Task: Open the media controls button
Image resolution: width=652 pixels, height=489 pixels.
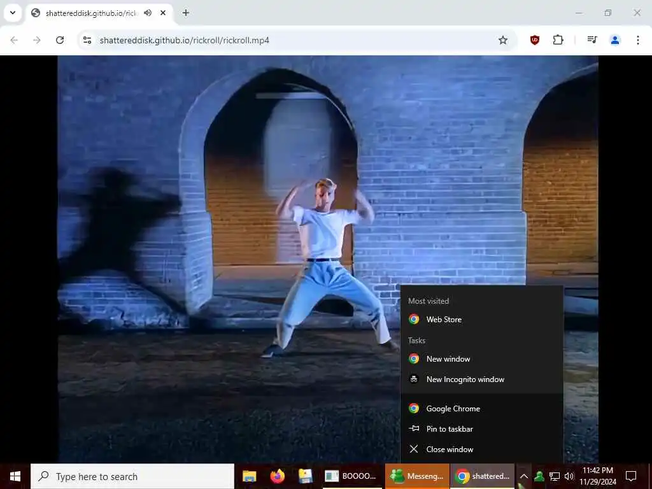Action: coord(592,40)
